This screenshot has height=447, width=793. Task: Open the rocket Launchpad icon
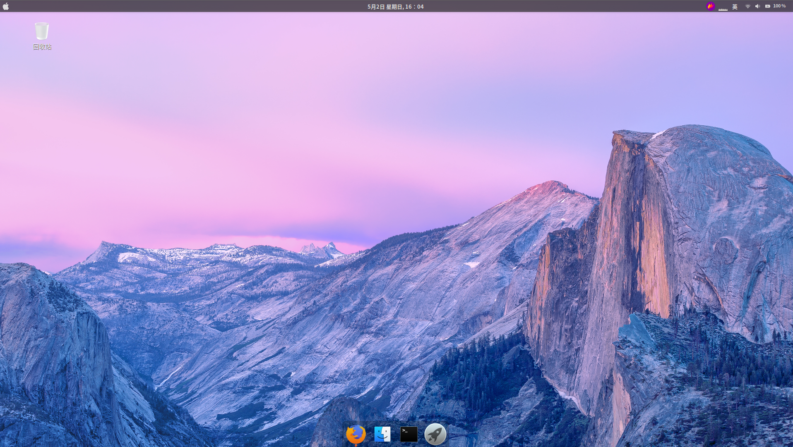(x=435, y=434)
